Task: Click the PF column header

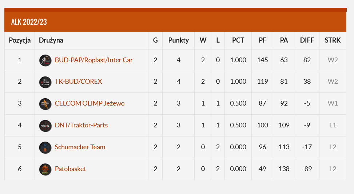Action: (262, 40)
